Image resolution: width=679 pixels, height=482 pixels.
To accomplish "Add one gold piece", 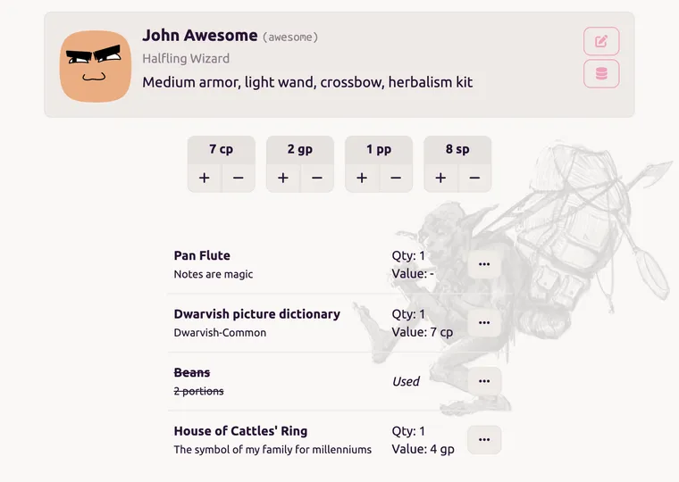I will (x=283, y=178).
